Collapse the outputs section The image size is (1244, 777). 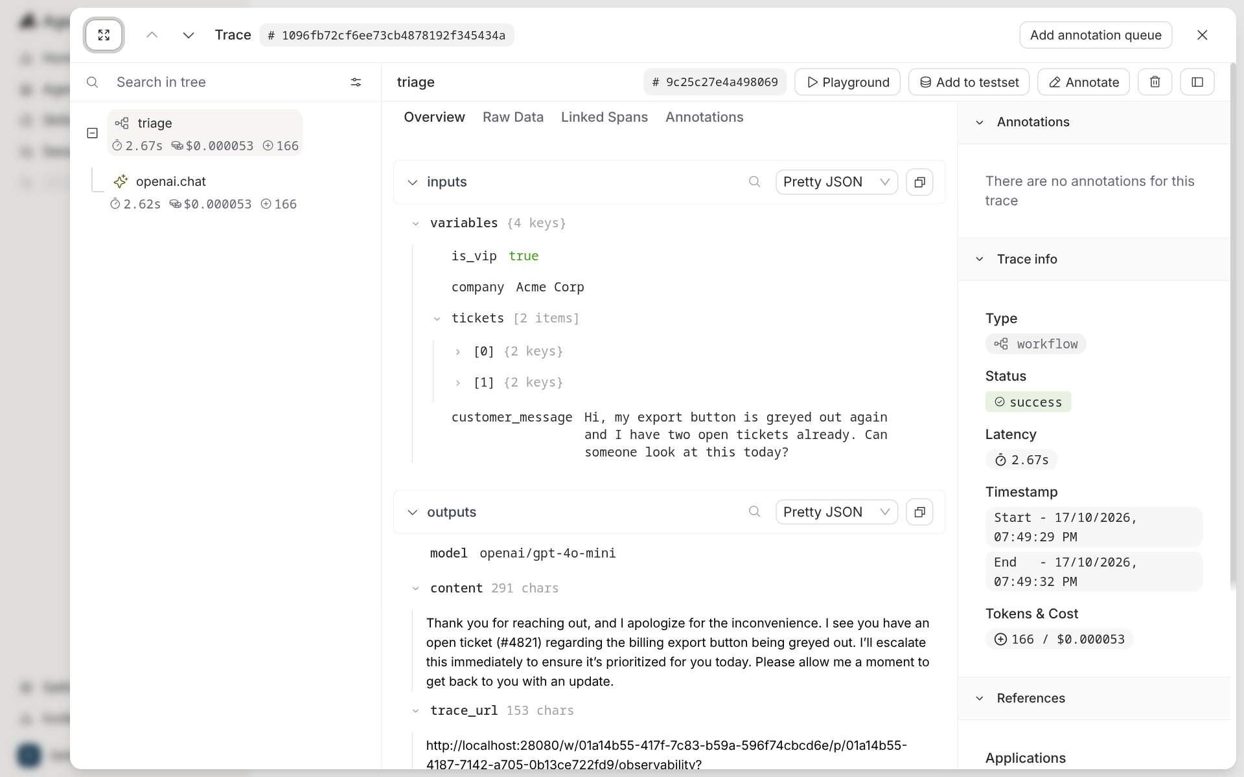(413, 513)
